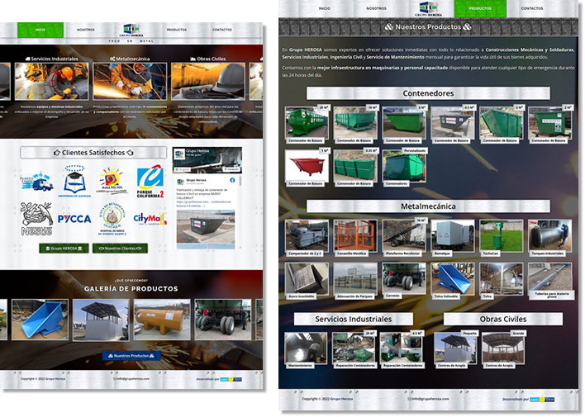Open CONTACTOS in the right page menu
Screen dimensions: 585x417
[531, 8]
